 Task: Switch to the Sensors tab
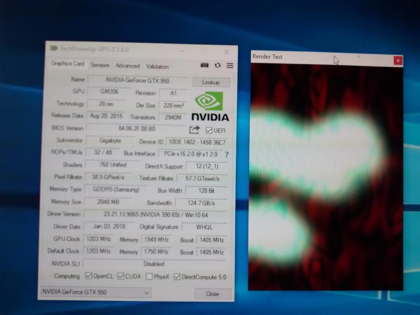pyautogui.click(x=100, y=65)
